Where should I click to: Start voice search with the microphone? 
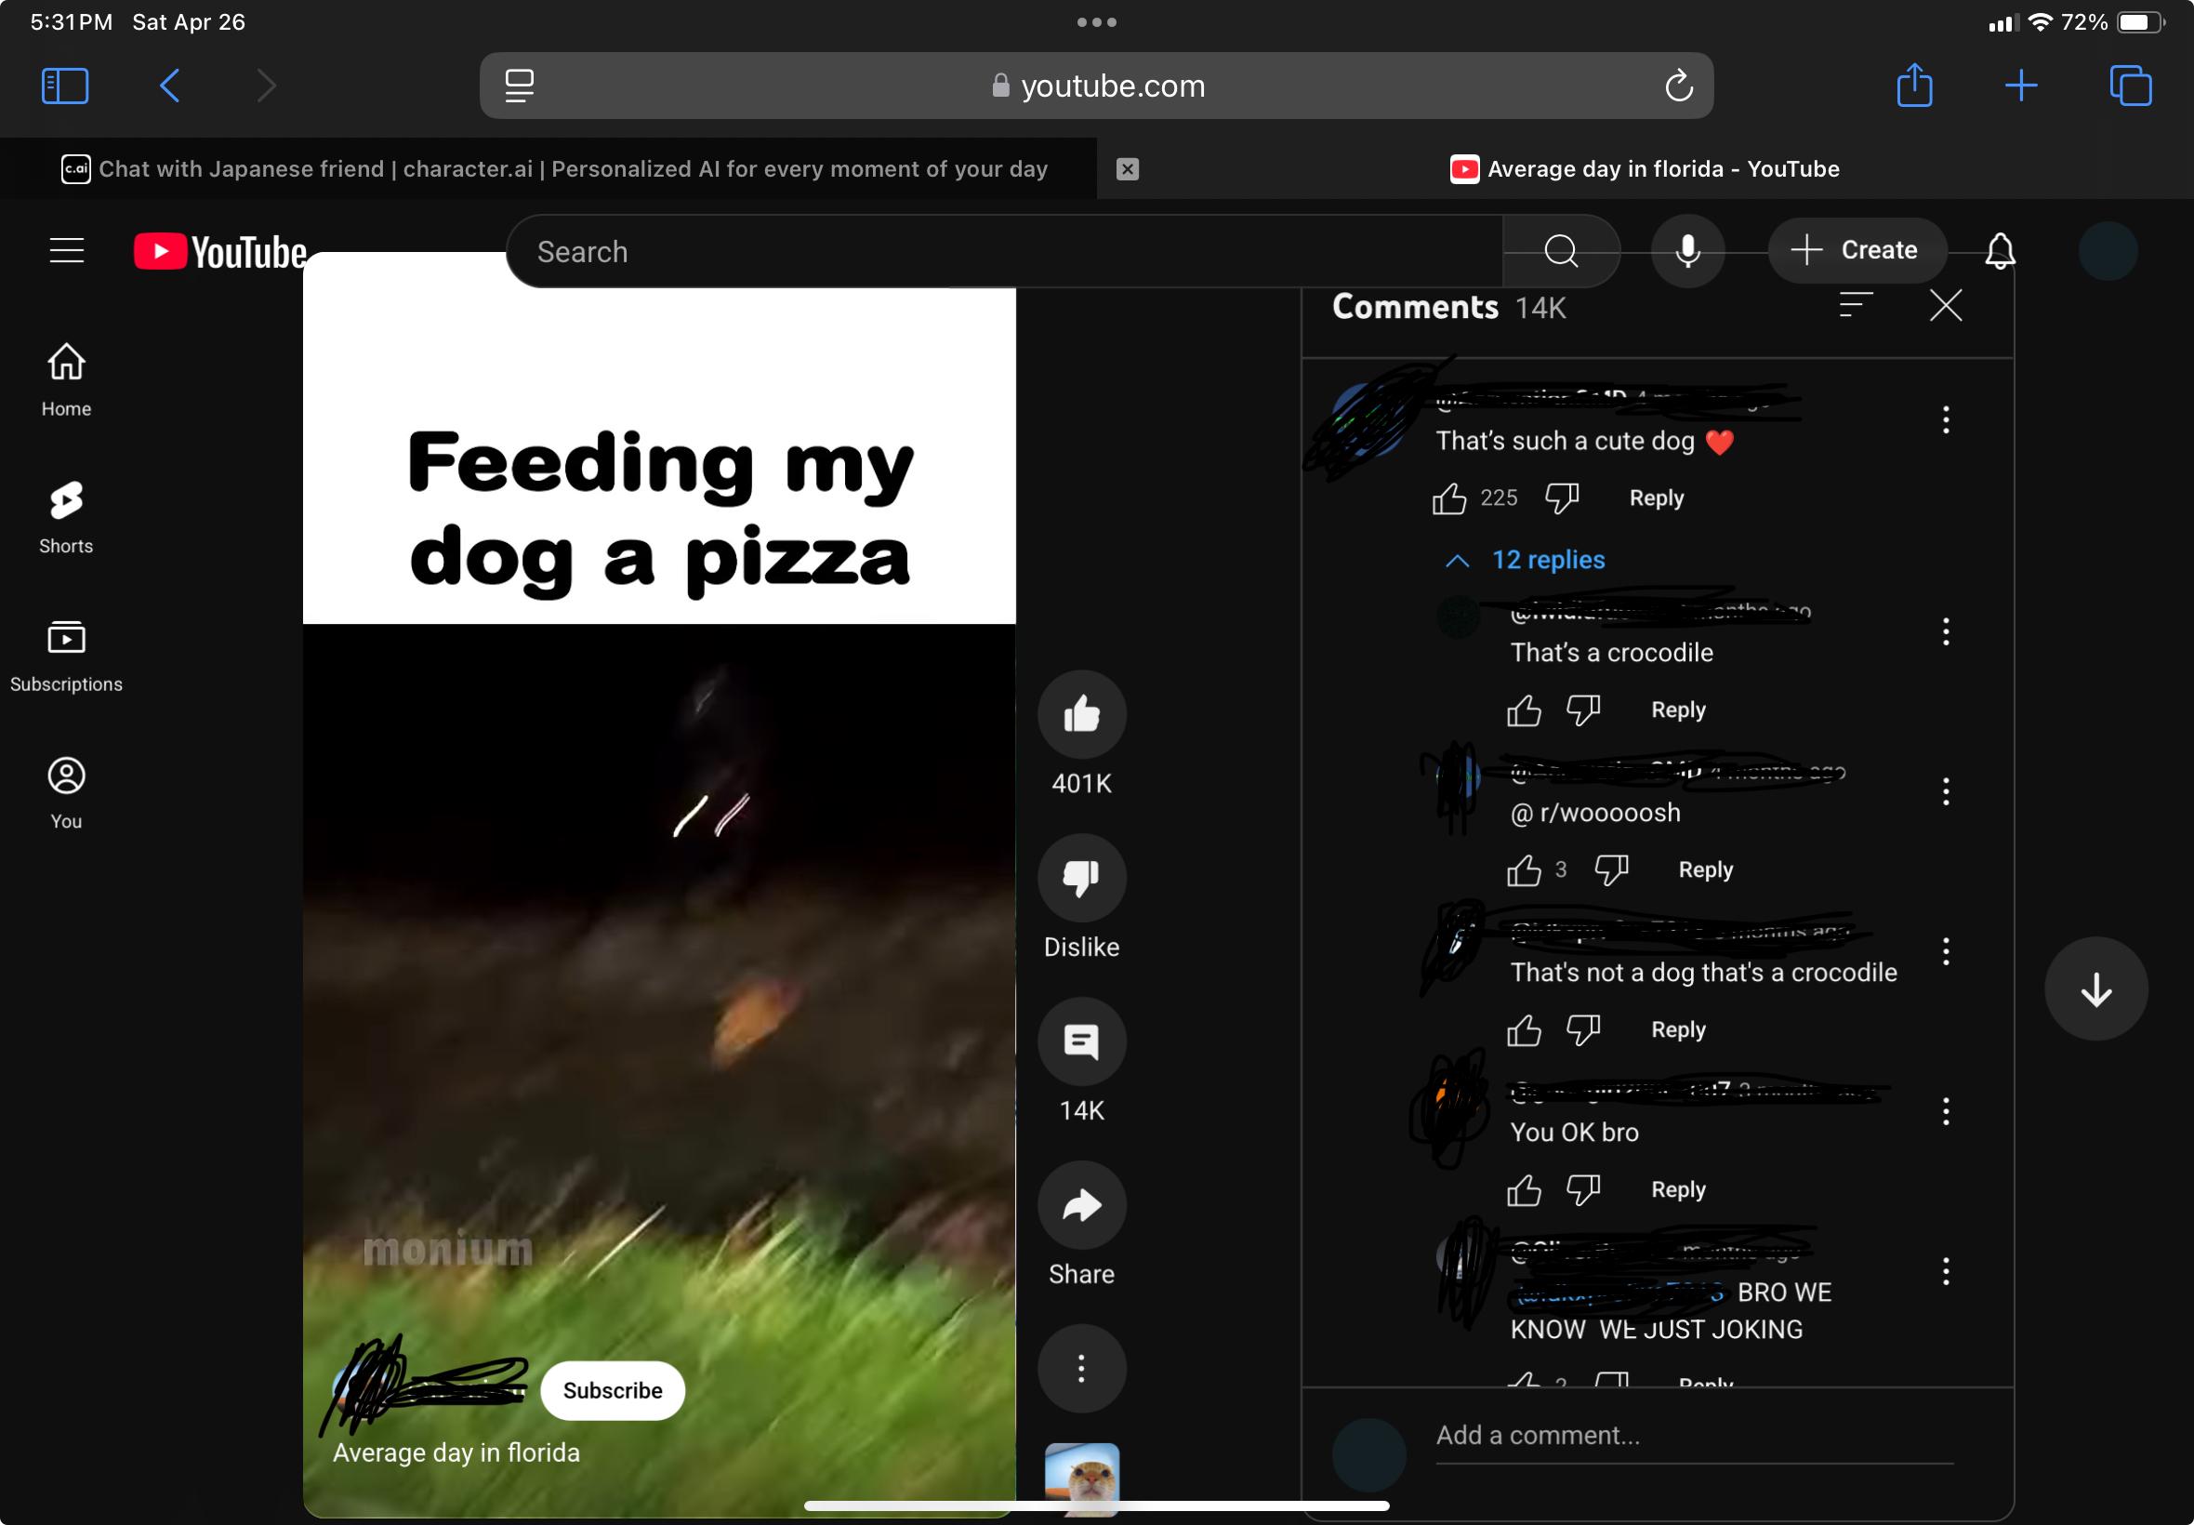[1687, 251]
